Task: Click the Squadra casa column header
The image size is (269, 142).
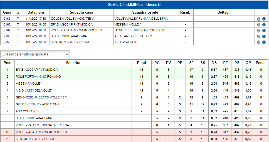Action: pos(82,12)
